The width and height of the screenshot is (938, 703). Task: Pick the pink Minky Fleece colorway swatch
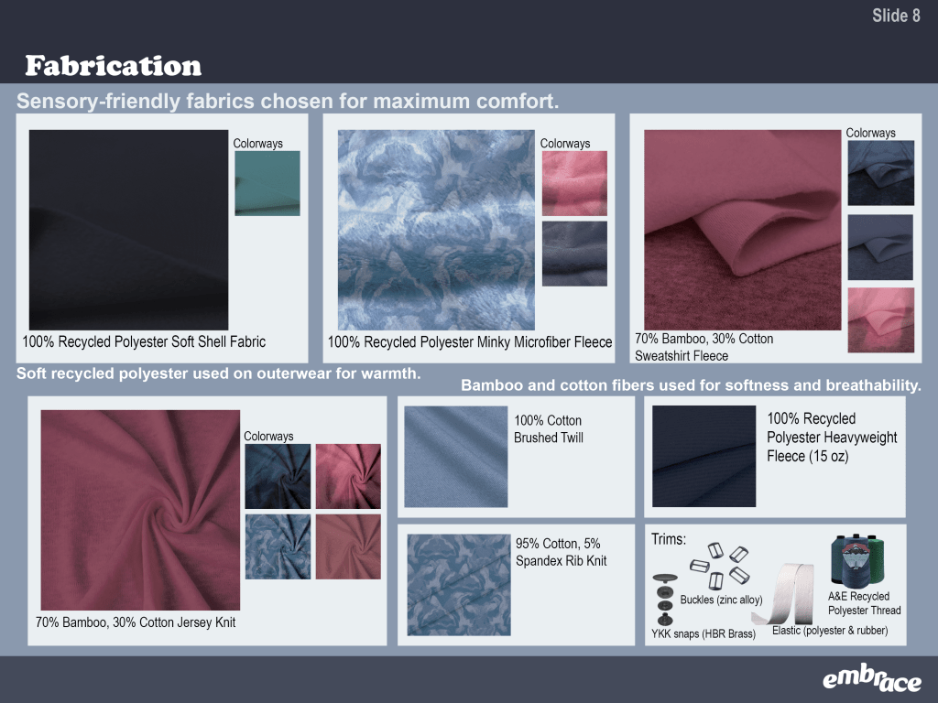coord(574,183)
